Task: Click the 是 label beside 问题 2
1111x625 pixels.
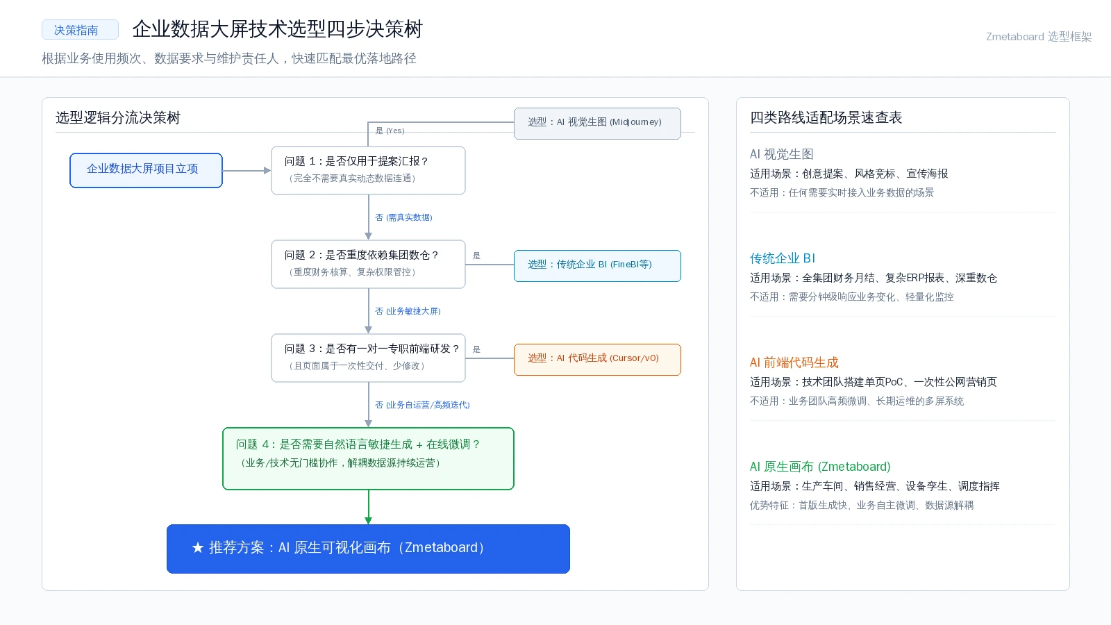Action: pos(476,256)
